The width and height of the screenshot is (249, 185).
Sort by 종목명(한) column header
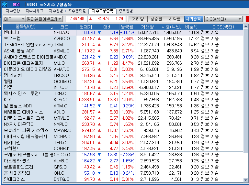point(28,27)
